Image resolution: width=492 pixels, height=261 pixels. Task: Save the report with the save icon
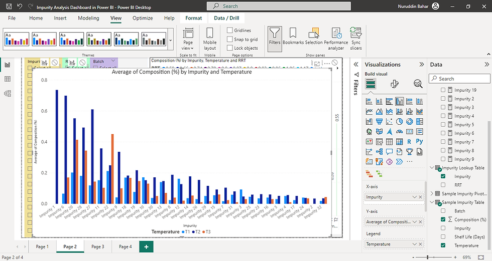tap(9, 6)
